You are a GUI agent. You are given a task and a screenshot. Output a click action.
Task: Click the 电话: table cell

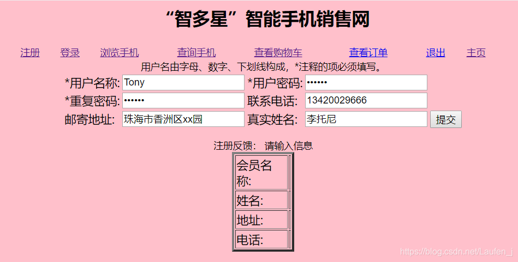tap(261, 239)
